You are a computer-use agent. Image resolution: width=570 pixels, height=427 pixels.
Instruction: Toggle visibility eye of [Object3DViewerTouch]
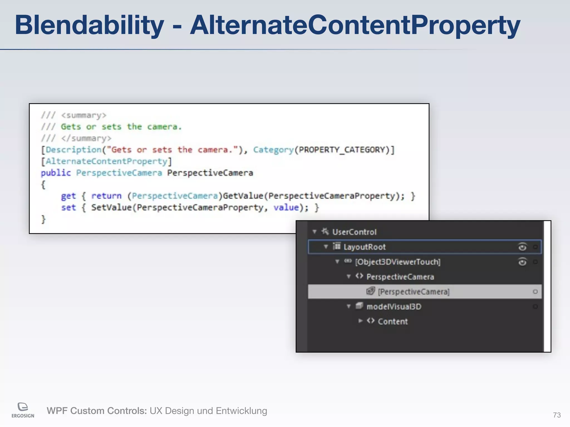522,262
